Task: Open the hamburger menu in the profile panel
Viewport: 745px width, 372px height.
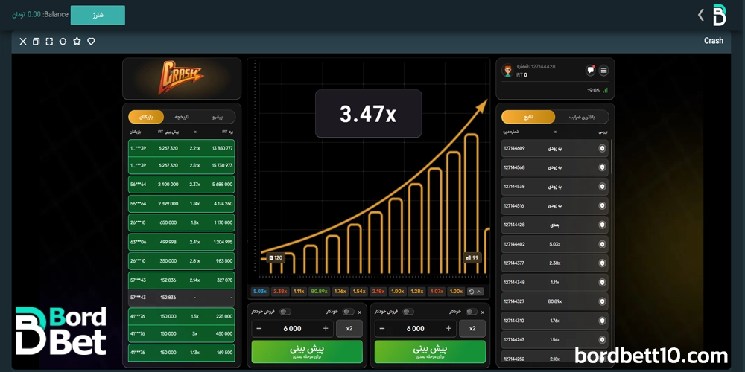Action: 604,70
